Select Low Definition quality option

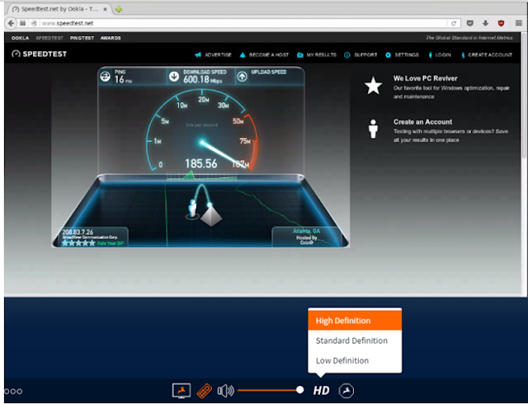(355, 360)
